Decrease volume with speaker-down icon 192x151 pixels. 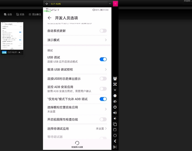(115, 118)
